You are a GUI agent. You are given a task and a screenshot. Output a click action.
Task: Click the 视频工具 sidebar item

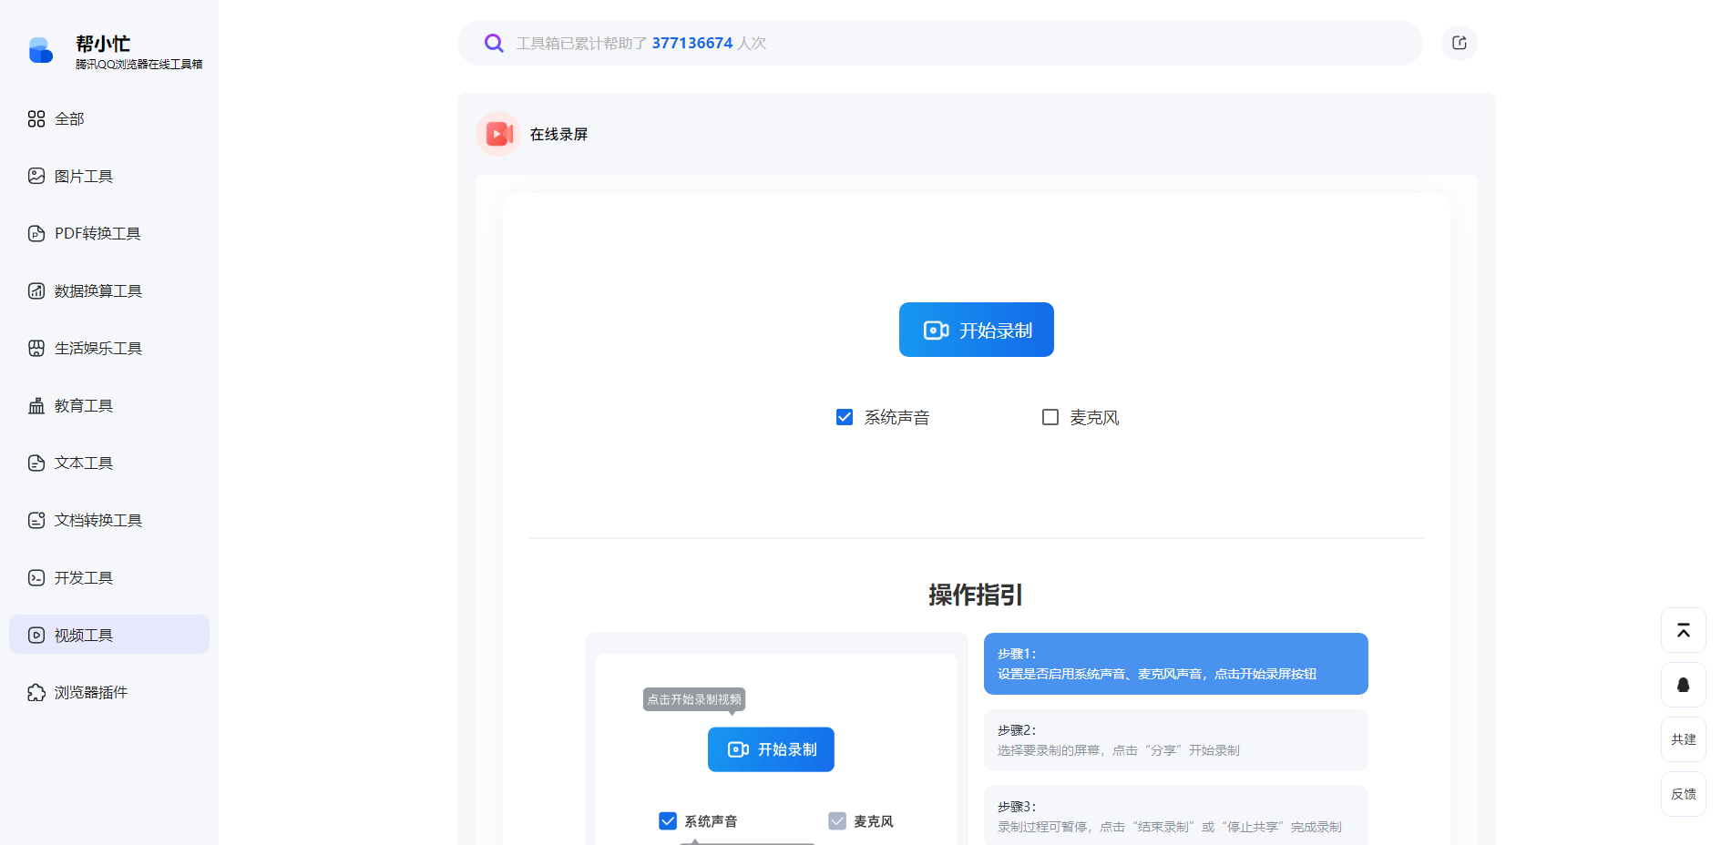point(109,635)
